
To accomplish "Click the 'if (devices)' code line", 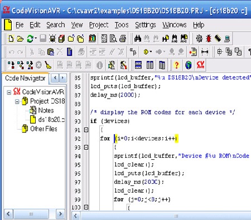I will tap(110, 121).
